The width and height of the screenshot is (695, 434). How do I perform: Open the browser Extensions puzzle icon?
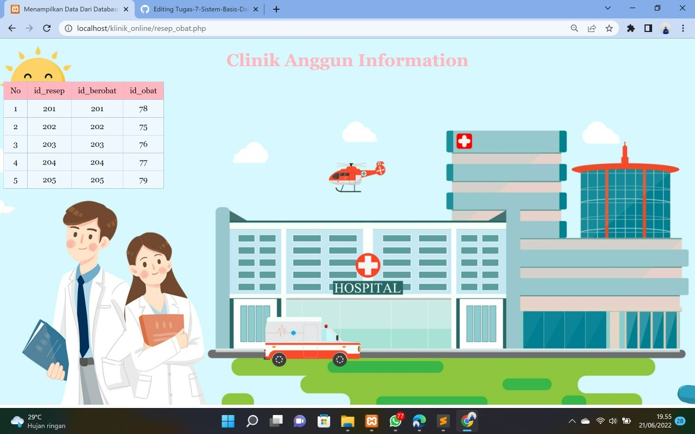tap(630, 28)
